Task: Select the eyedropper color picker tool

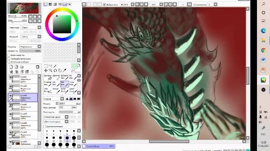Action: [65, 70]
